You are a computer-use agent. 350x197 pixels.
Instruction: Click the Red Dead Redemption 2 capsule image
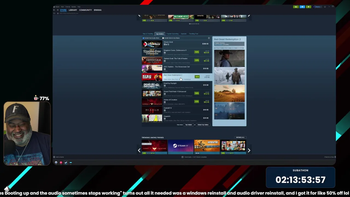pyautogui.click(x=152, y=77)
